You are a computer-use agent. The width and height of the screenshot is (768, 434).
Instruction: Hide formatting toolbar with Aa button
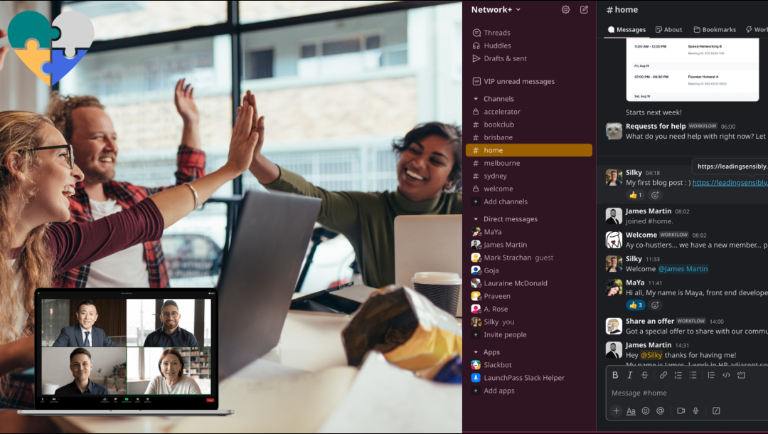[x=631, y=411]
